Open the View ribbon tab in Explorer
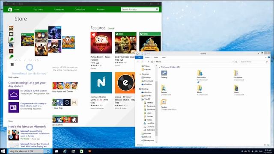The width and height of the screenshot is (274, 154). (x=164, y=57)
